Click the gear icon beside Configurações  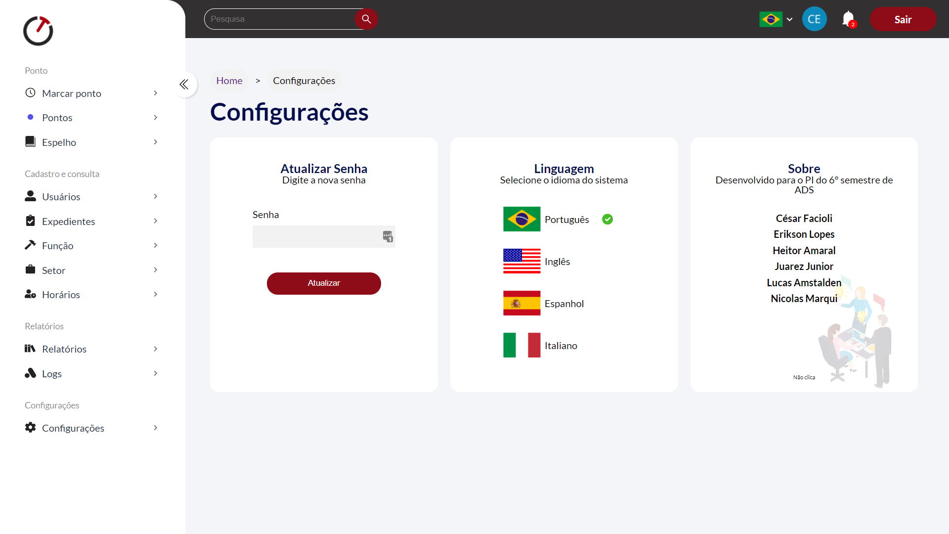point(30,427)
